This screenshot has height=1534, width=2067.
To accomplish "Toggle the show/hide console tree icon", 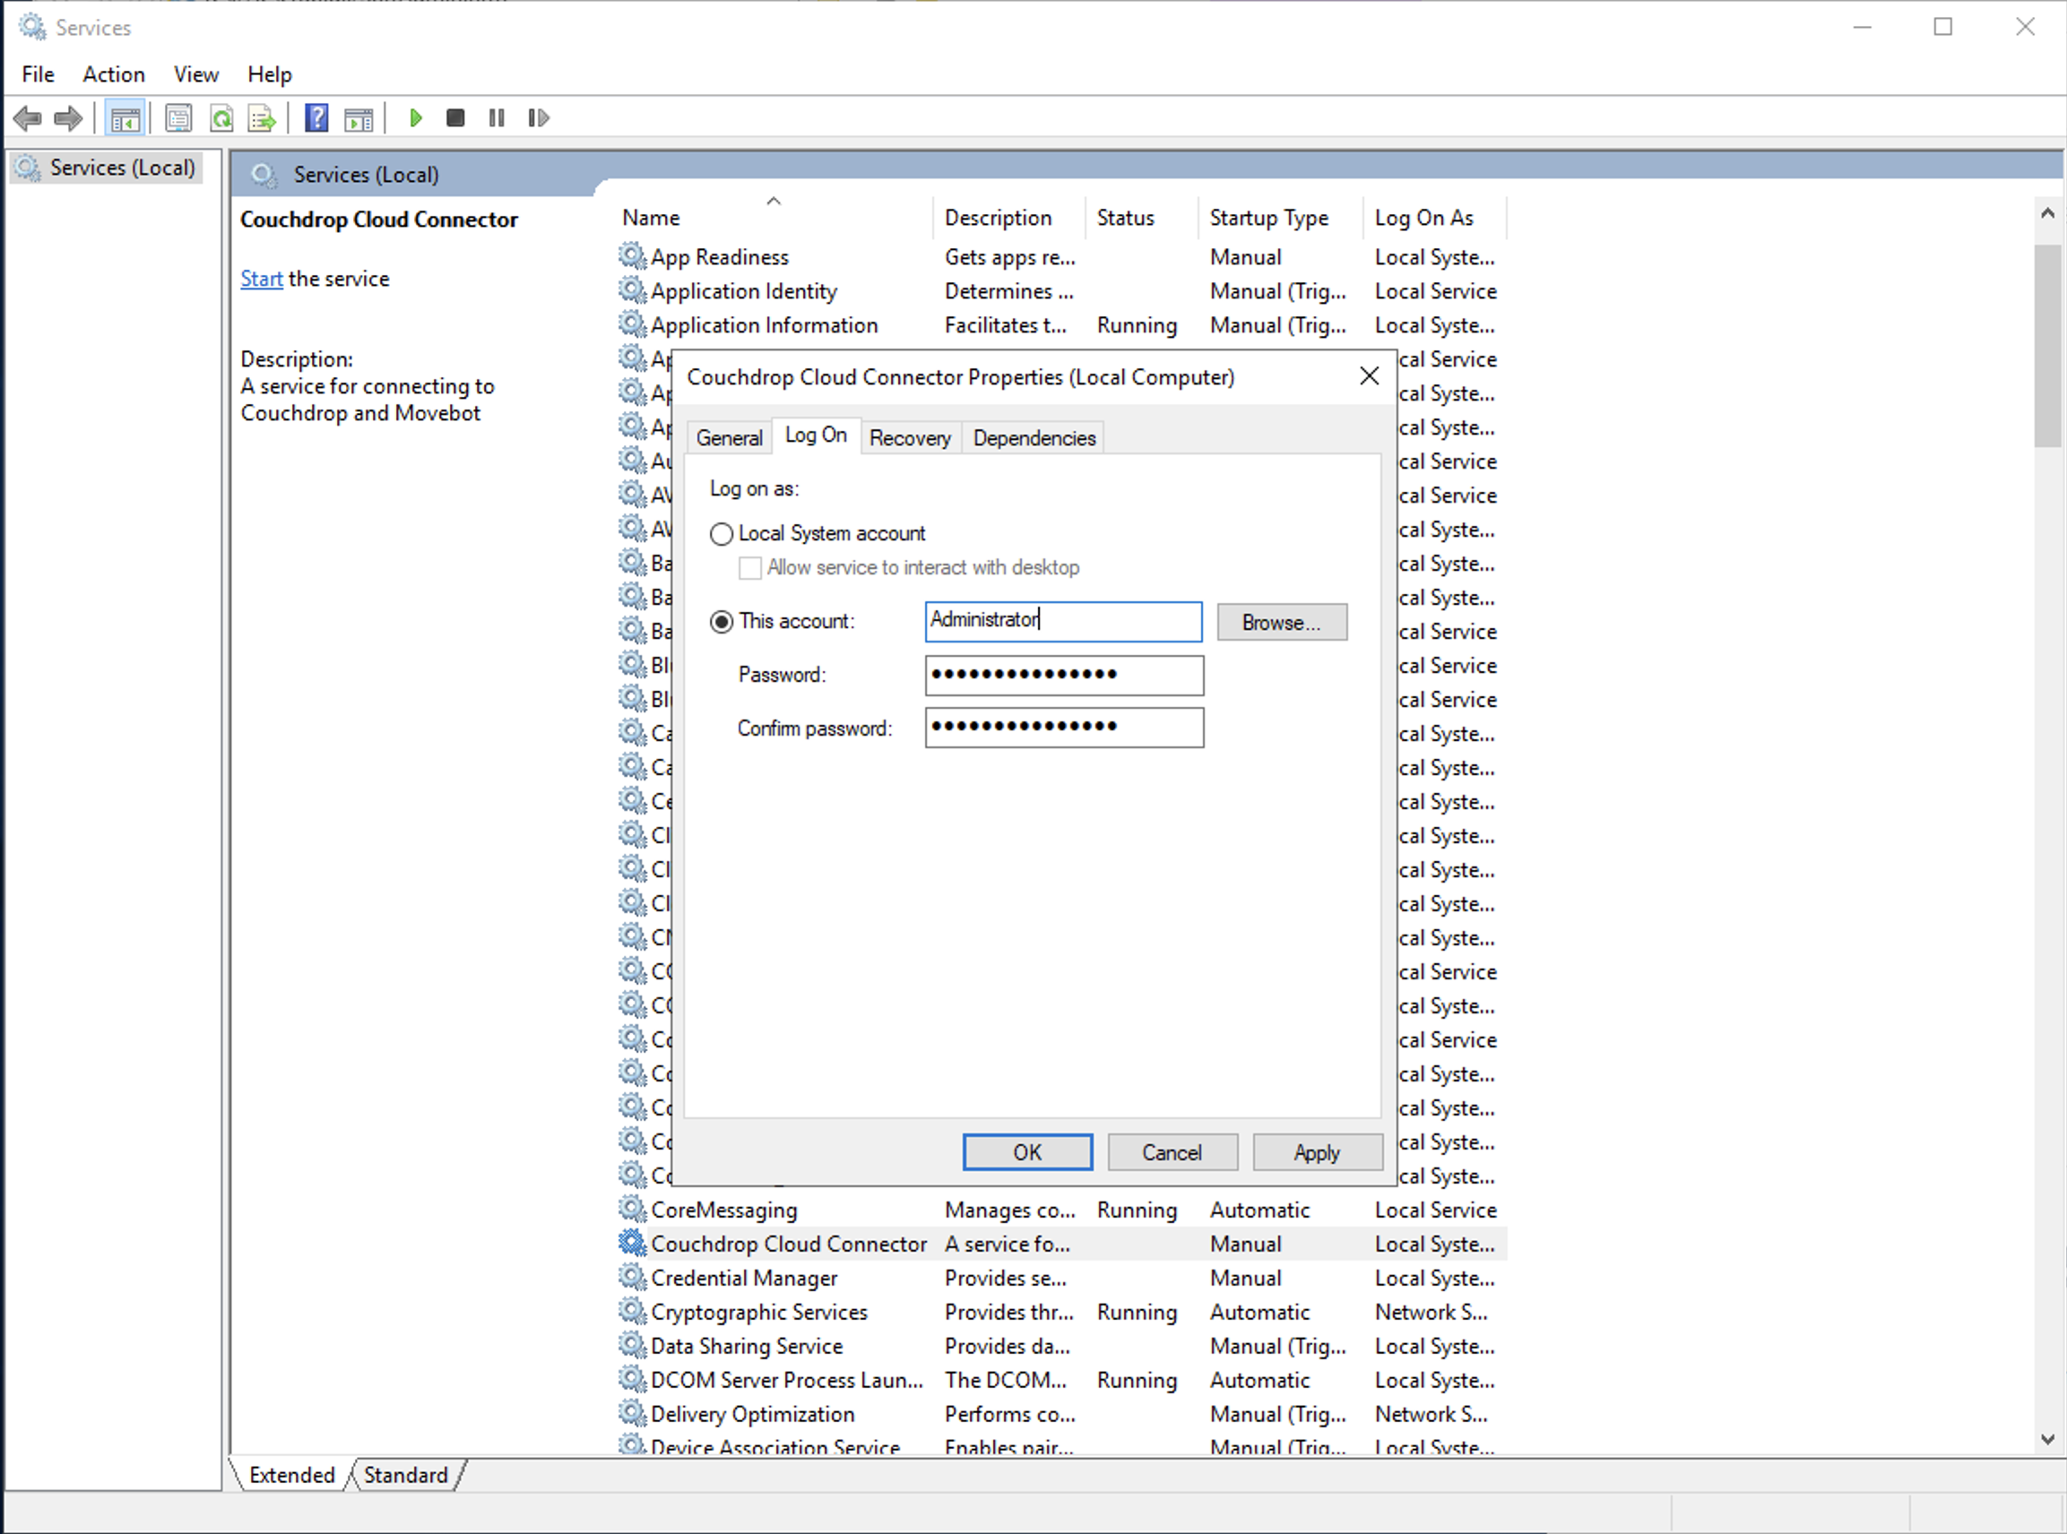I will tap(125, 118).
